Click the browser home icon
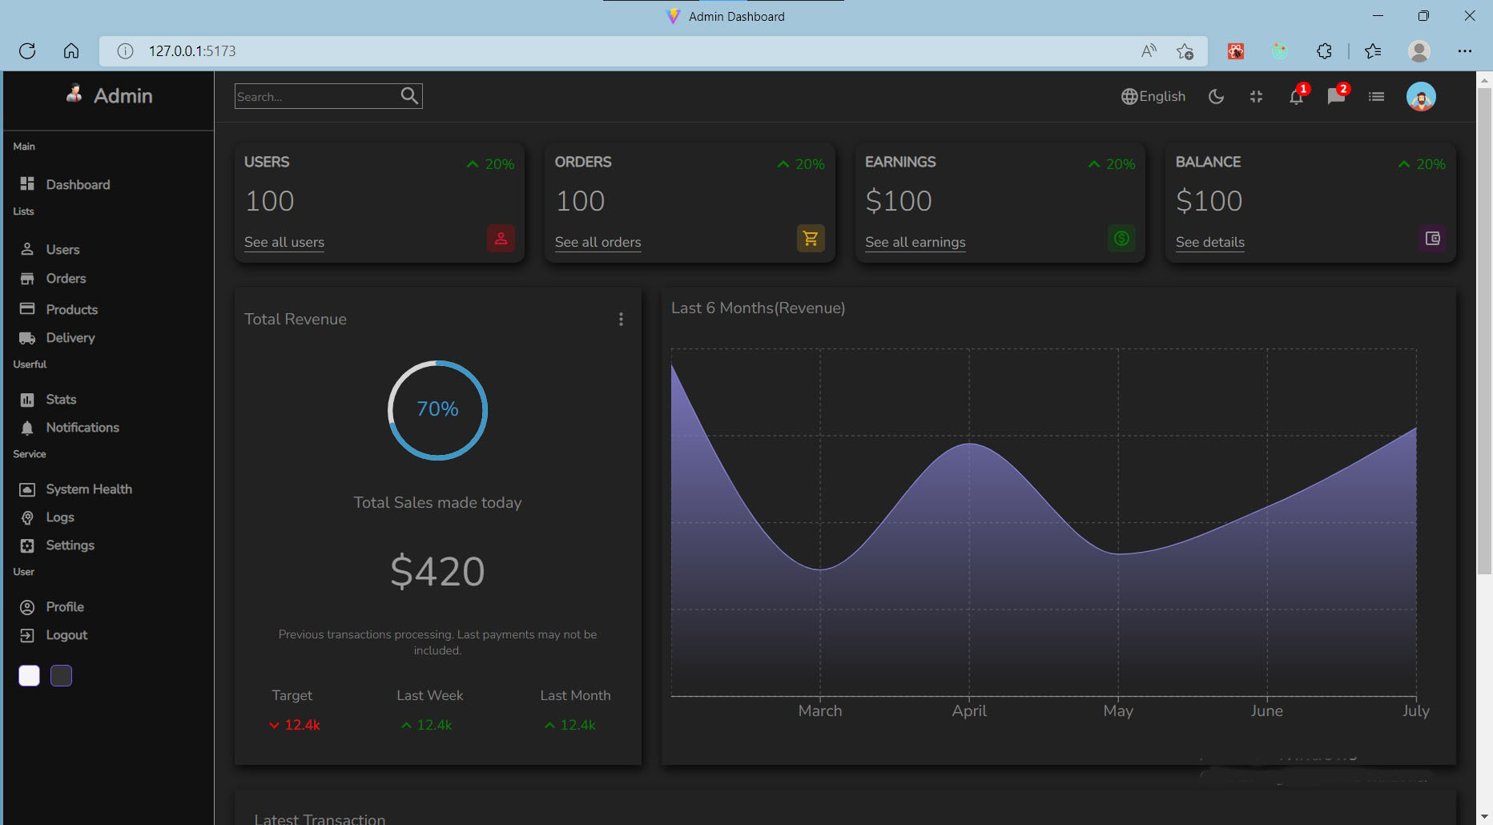Screen dimensions: 1493x825 pos(71,50)
